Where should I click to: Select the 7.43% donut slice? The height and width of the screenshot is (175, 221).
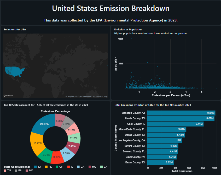(73, 146)
